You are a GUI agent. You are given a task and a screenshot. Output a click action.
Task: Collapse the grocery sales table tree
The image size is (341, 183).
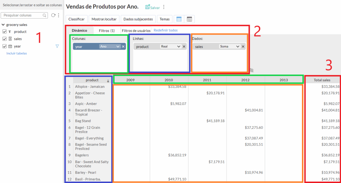pyautogui.click(x=3, y=25)
